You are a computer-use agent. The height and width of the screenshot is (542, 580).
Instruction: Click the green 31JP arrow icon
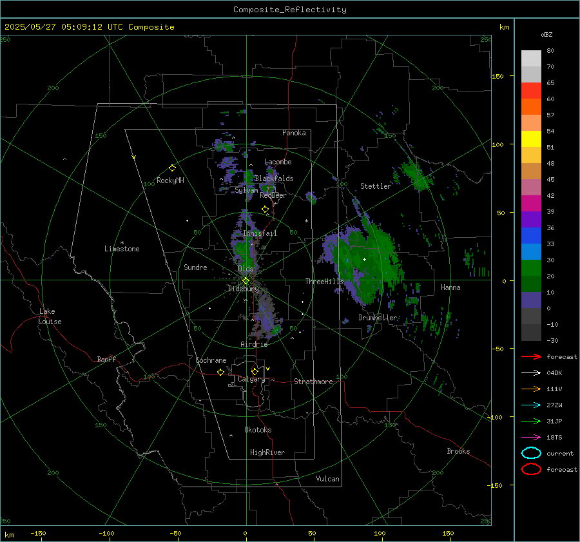pyautogui.click(x=531, y=421)
